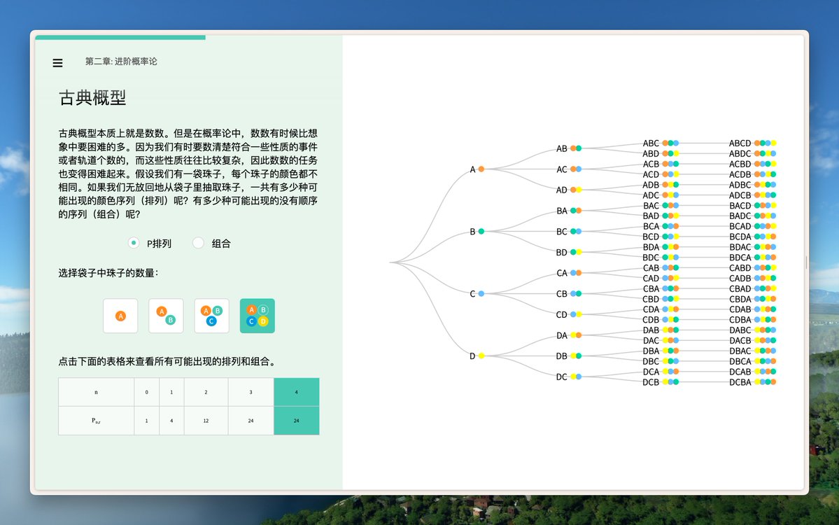
Task: Click the DCB permutation node
Action: pyautogui.click(x=661, y=382)
